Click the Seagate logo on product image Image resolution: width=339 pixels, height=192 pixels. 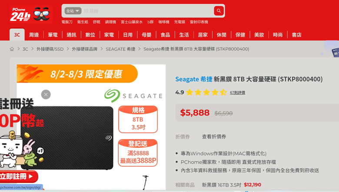pyautogui.click(x=133, y=96)
